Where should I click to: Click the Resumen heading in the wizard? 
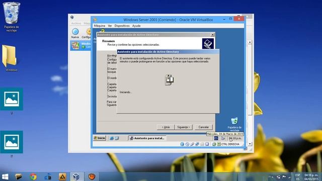click(x=109, y=41)
